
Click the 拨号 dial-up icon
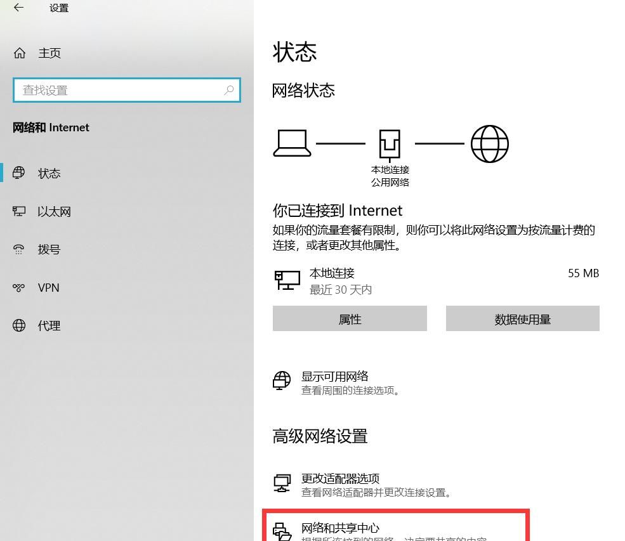click(x=20, y=249)
